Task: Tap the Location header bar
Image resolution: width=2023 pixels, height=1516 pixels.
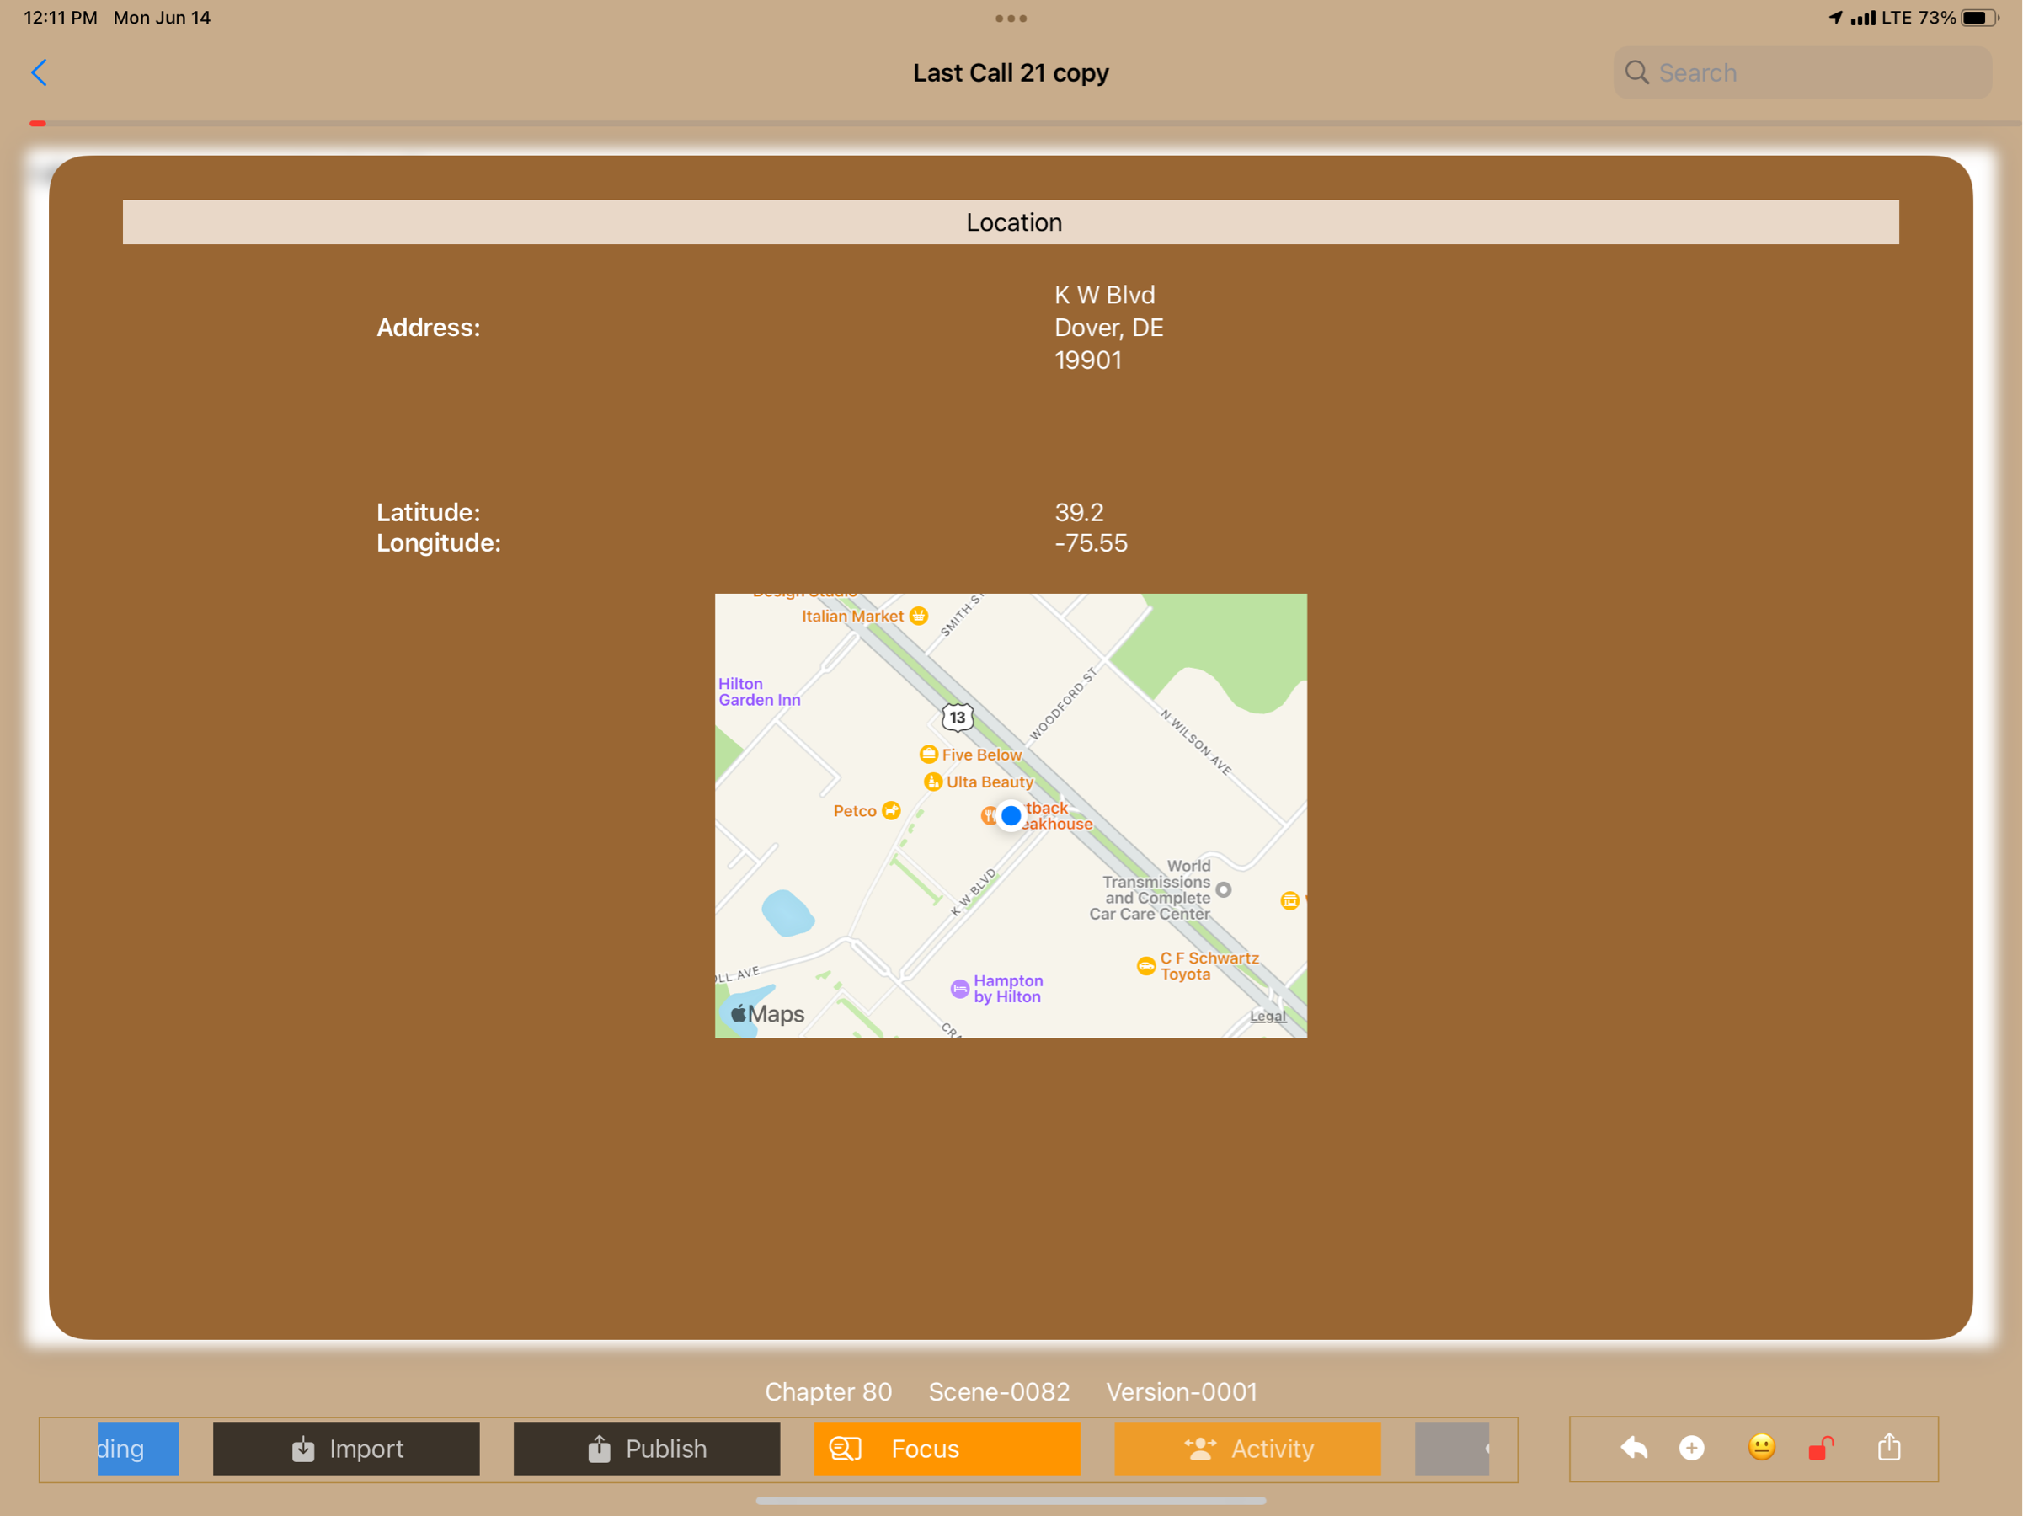Action: [1011, 222]
